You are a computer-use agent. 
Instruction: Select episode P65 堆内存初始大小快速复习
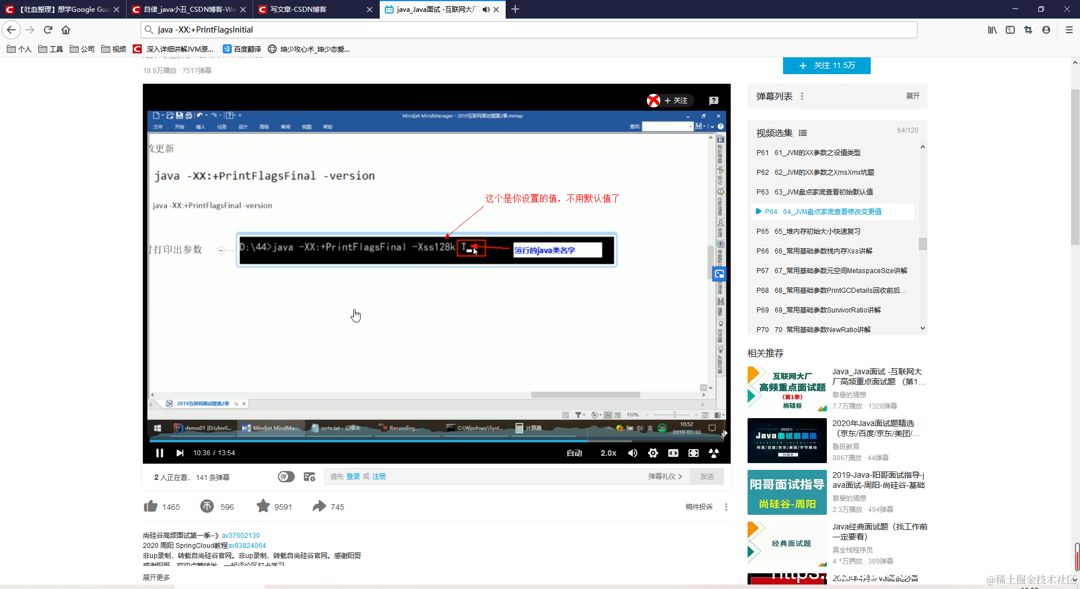click(832, 232)
